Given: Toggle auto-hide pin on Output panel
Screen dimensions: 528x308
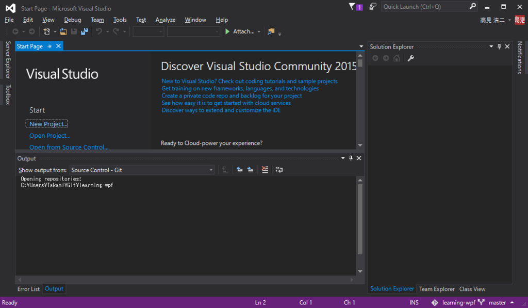Looking at the screenshot, I should click(x=351, y=158).
